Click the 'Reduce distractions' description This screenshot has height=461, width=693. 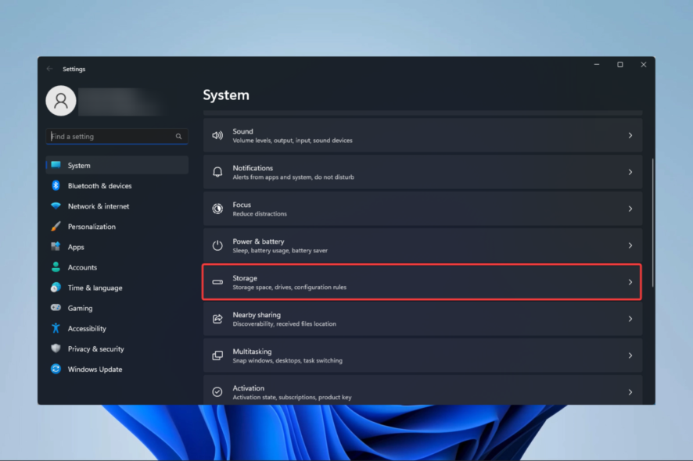(260, 214)
